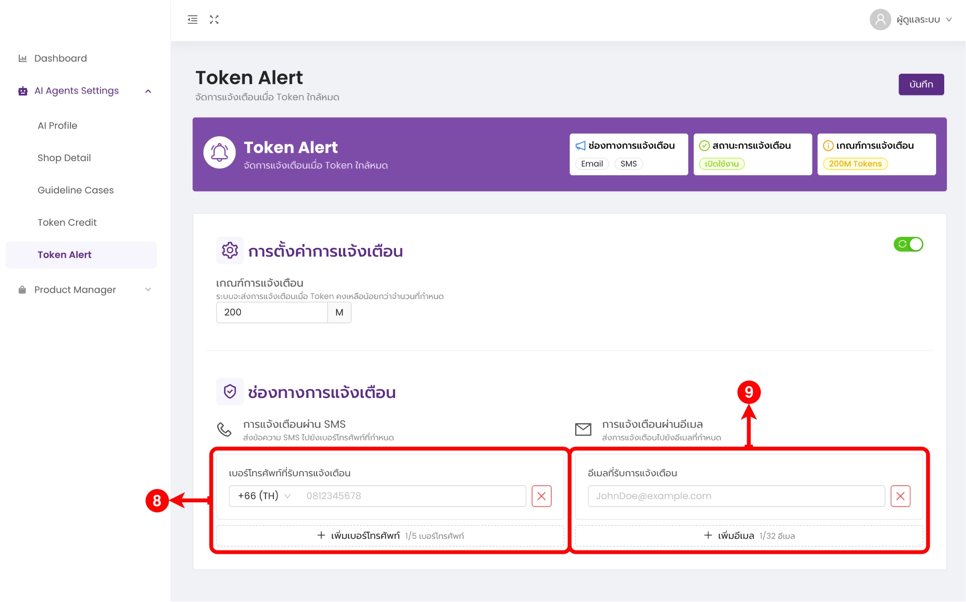The image size is (966, 602).
Task: Collapse the AI Agents Settings menu
Action: [148, 91]
